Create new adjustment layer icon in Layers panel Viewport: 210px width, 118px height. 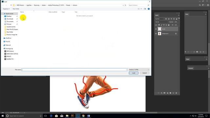click(167, 93)
